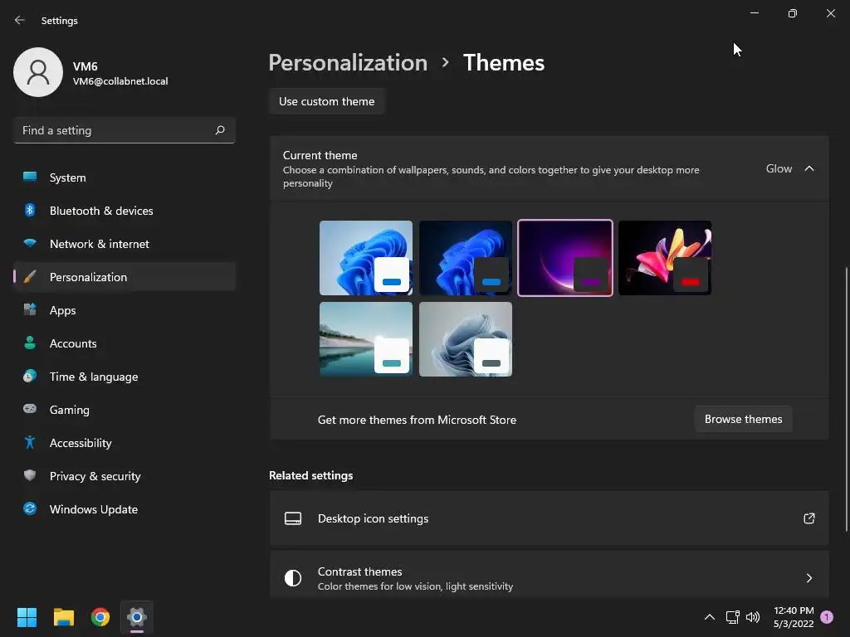Open Desktop icon settings row
Image resolution: width=850 pixels, height=637 pixels.
[550, 518]
